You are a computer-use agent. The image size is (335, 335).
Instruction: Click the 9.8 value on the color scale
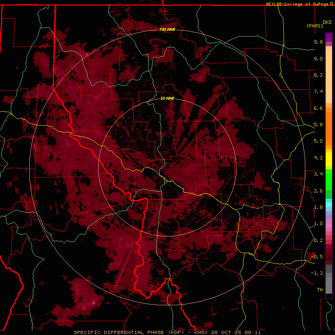(x=318, y=42)
